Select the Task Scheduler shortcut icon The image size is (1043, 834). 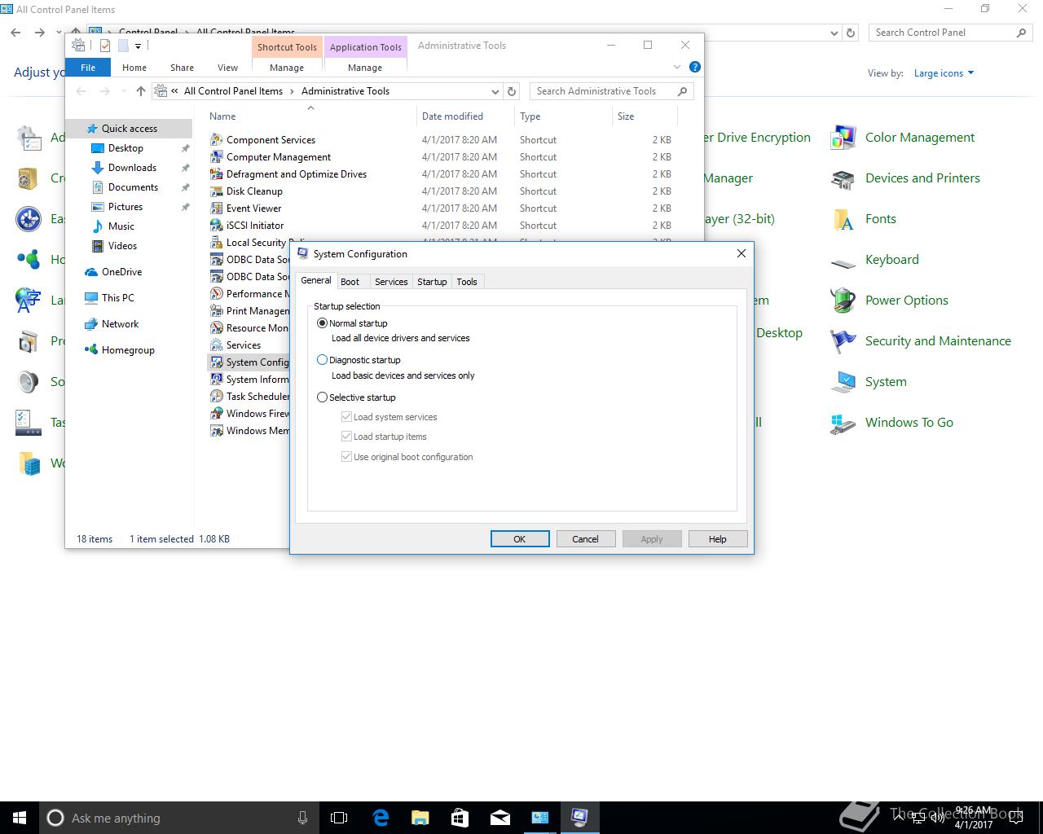[217, 397]
